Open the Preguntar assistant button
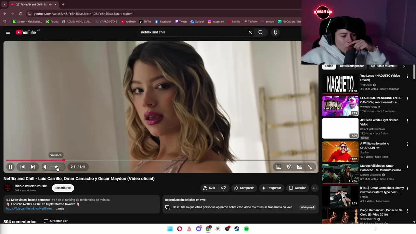The image size is (416, 234). (271, 188)
